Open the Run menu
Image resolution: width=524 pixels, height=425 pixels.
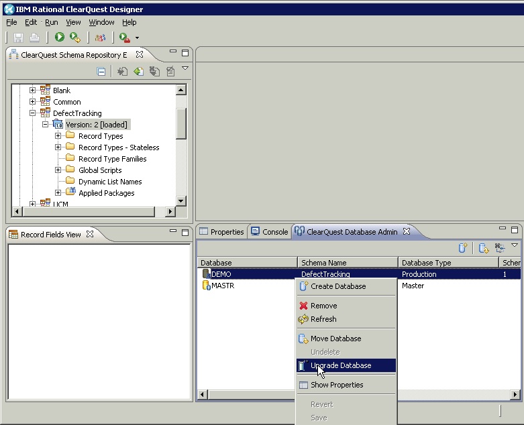pyautogui.click(x=52, y=22)
